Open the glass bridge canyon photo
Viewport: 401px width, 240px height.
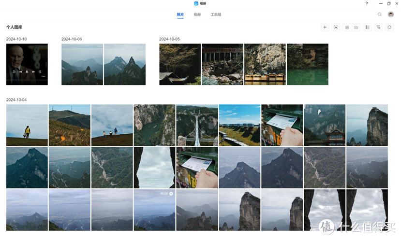point(197,125)
